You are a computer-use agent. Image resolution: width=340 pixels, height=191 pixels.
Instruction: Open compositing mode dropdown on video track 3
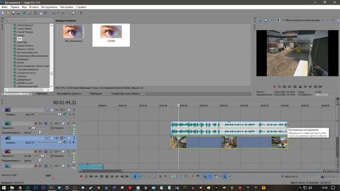click(x=65, y=142)
